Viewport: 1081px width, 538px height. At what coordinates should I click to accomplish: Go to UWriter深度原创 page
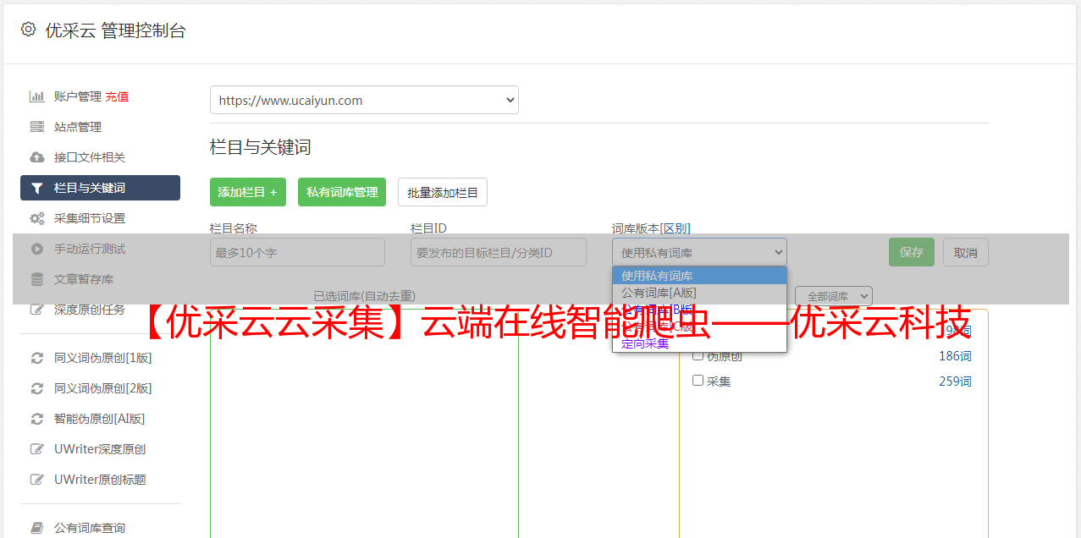coord(100,449)
